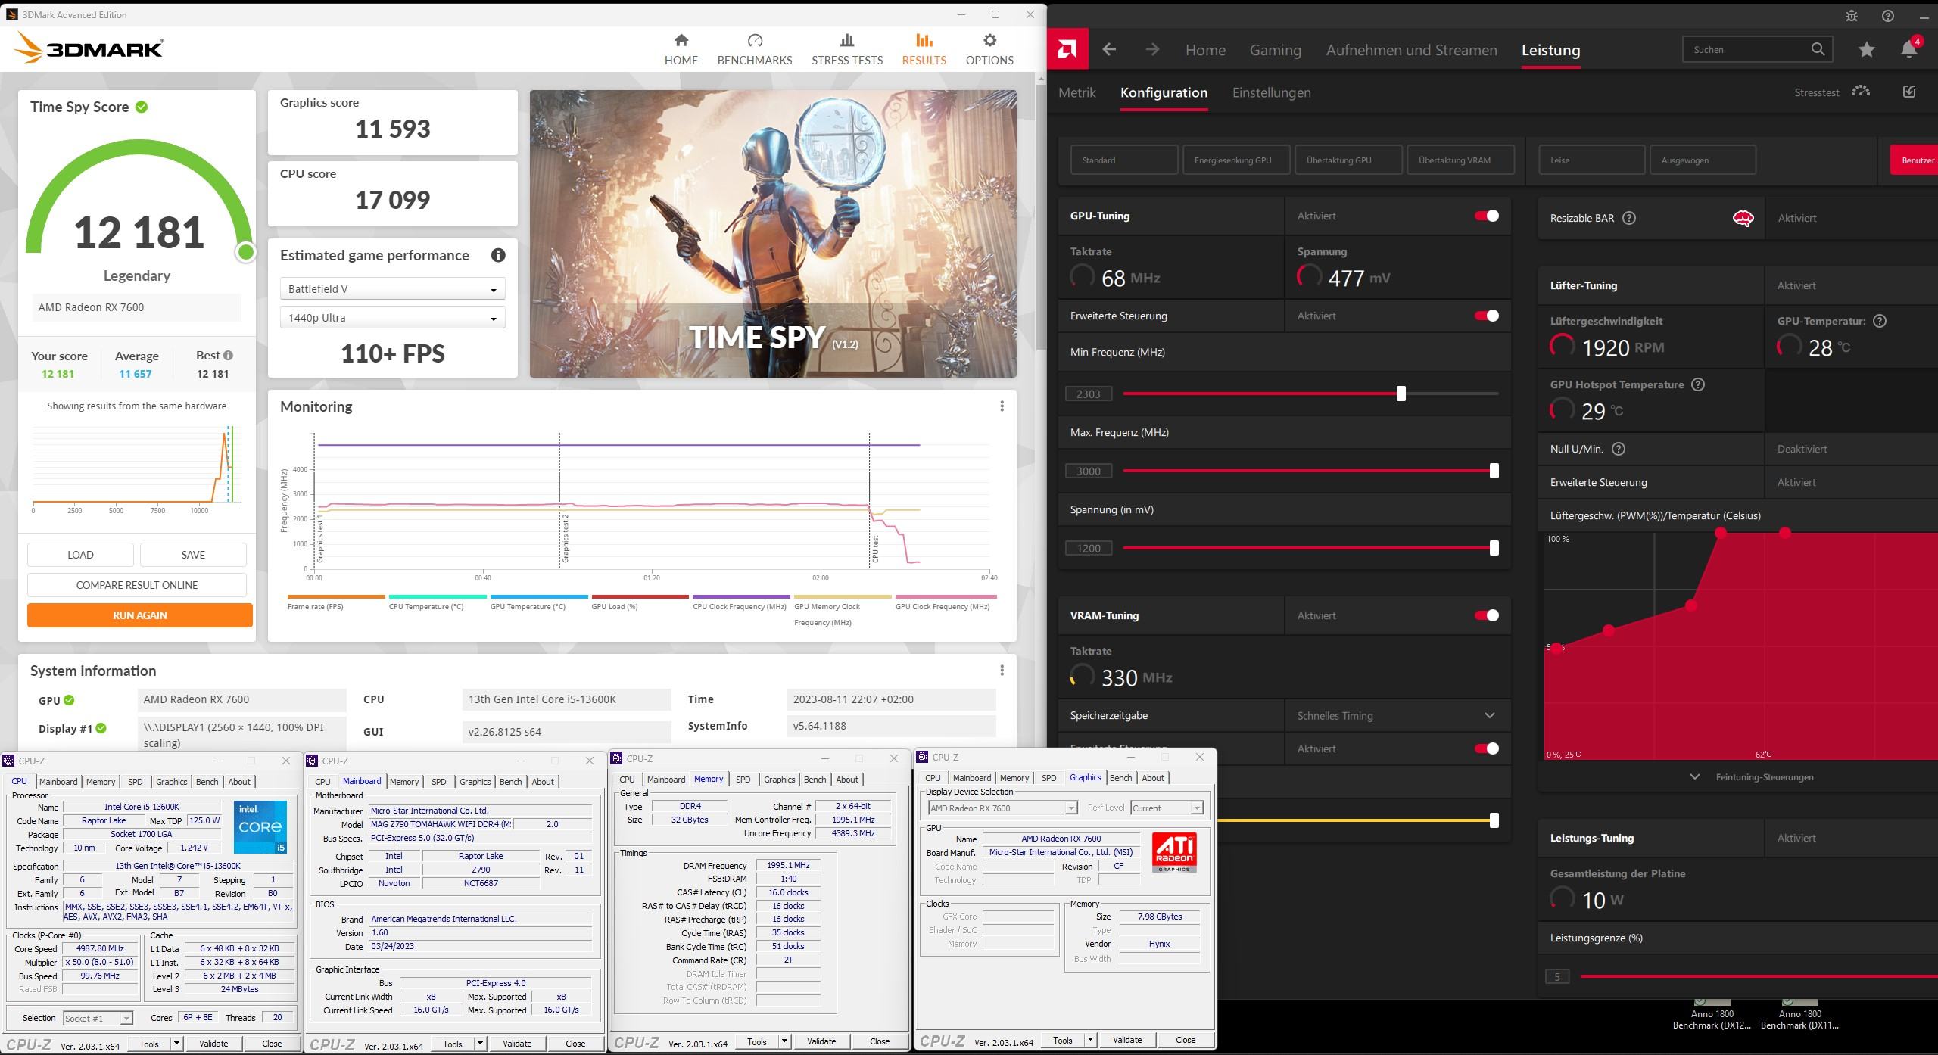Switch to the Metrik tab
Image resolution: width=1938 pixels, height=1055 pixels.
[1076, 92]
